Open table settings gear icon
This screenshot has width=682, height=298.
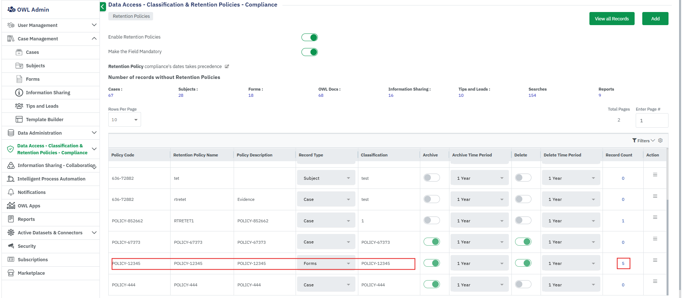point(660,140)
